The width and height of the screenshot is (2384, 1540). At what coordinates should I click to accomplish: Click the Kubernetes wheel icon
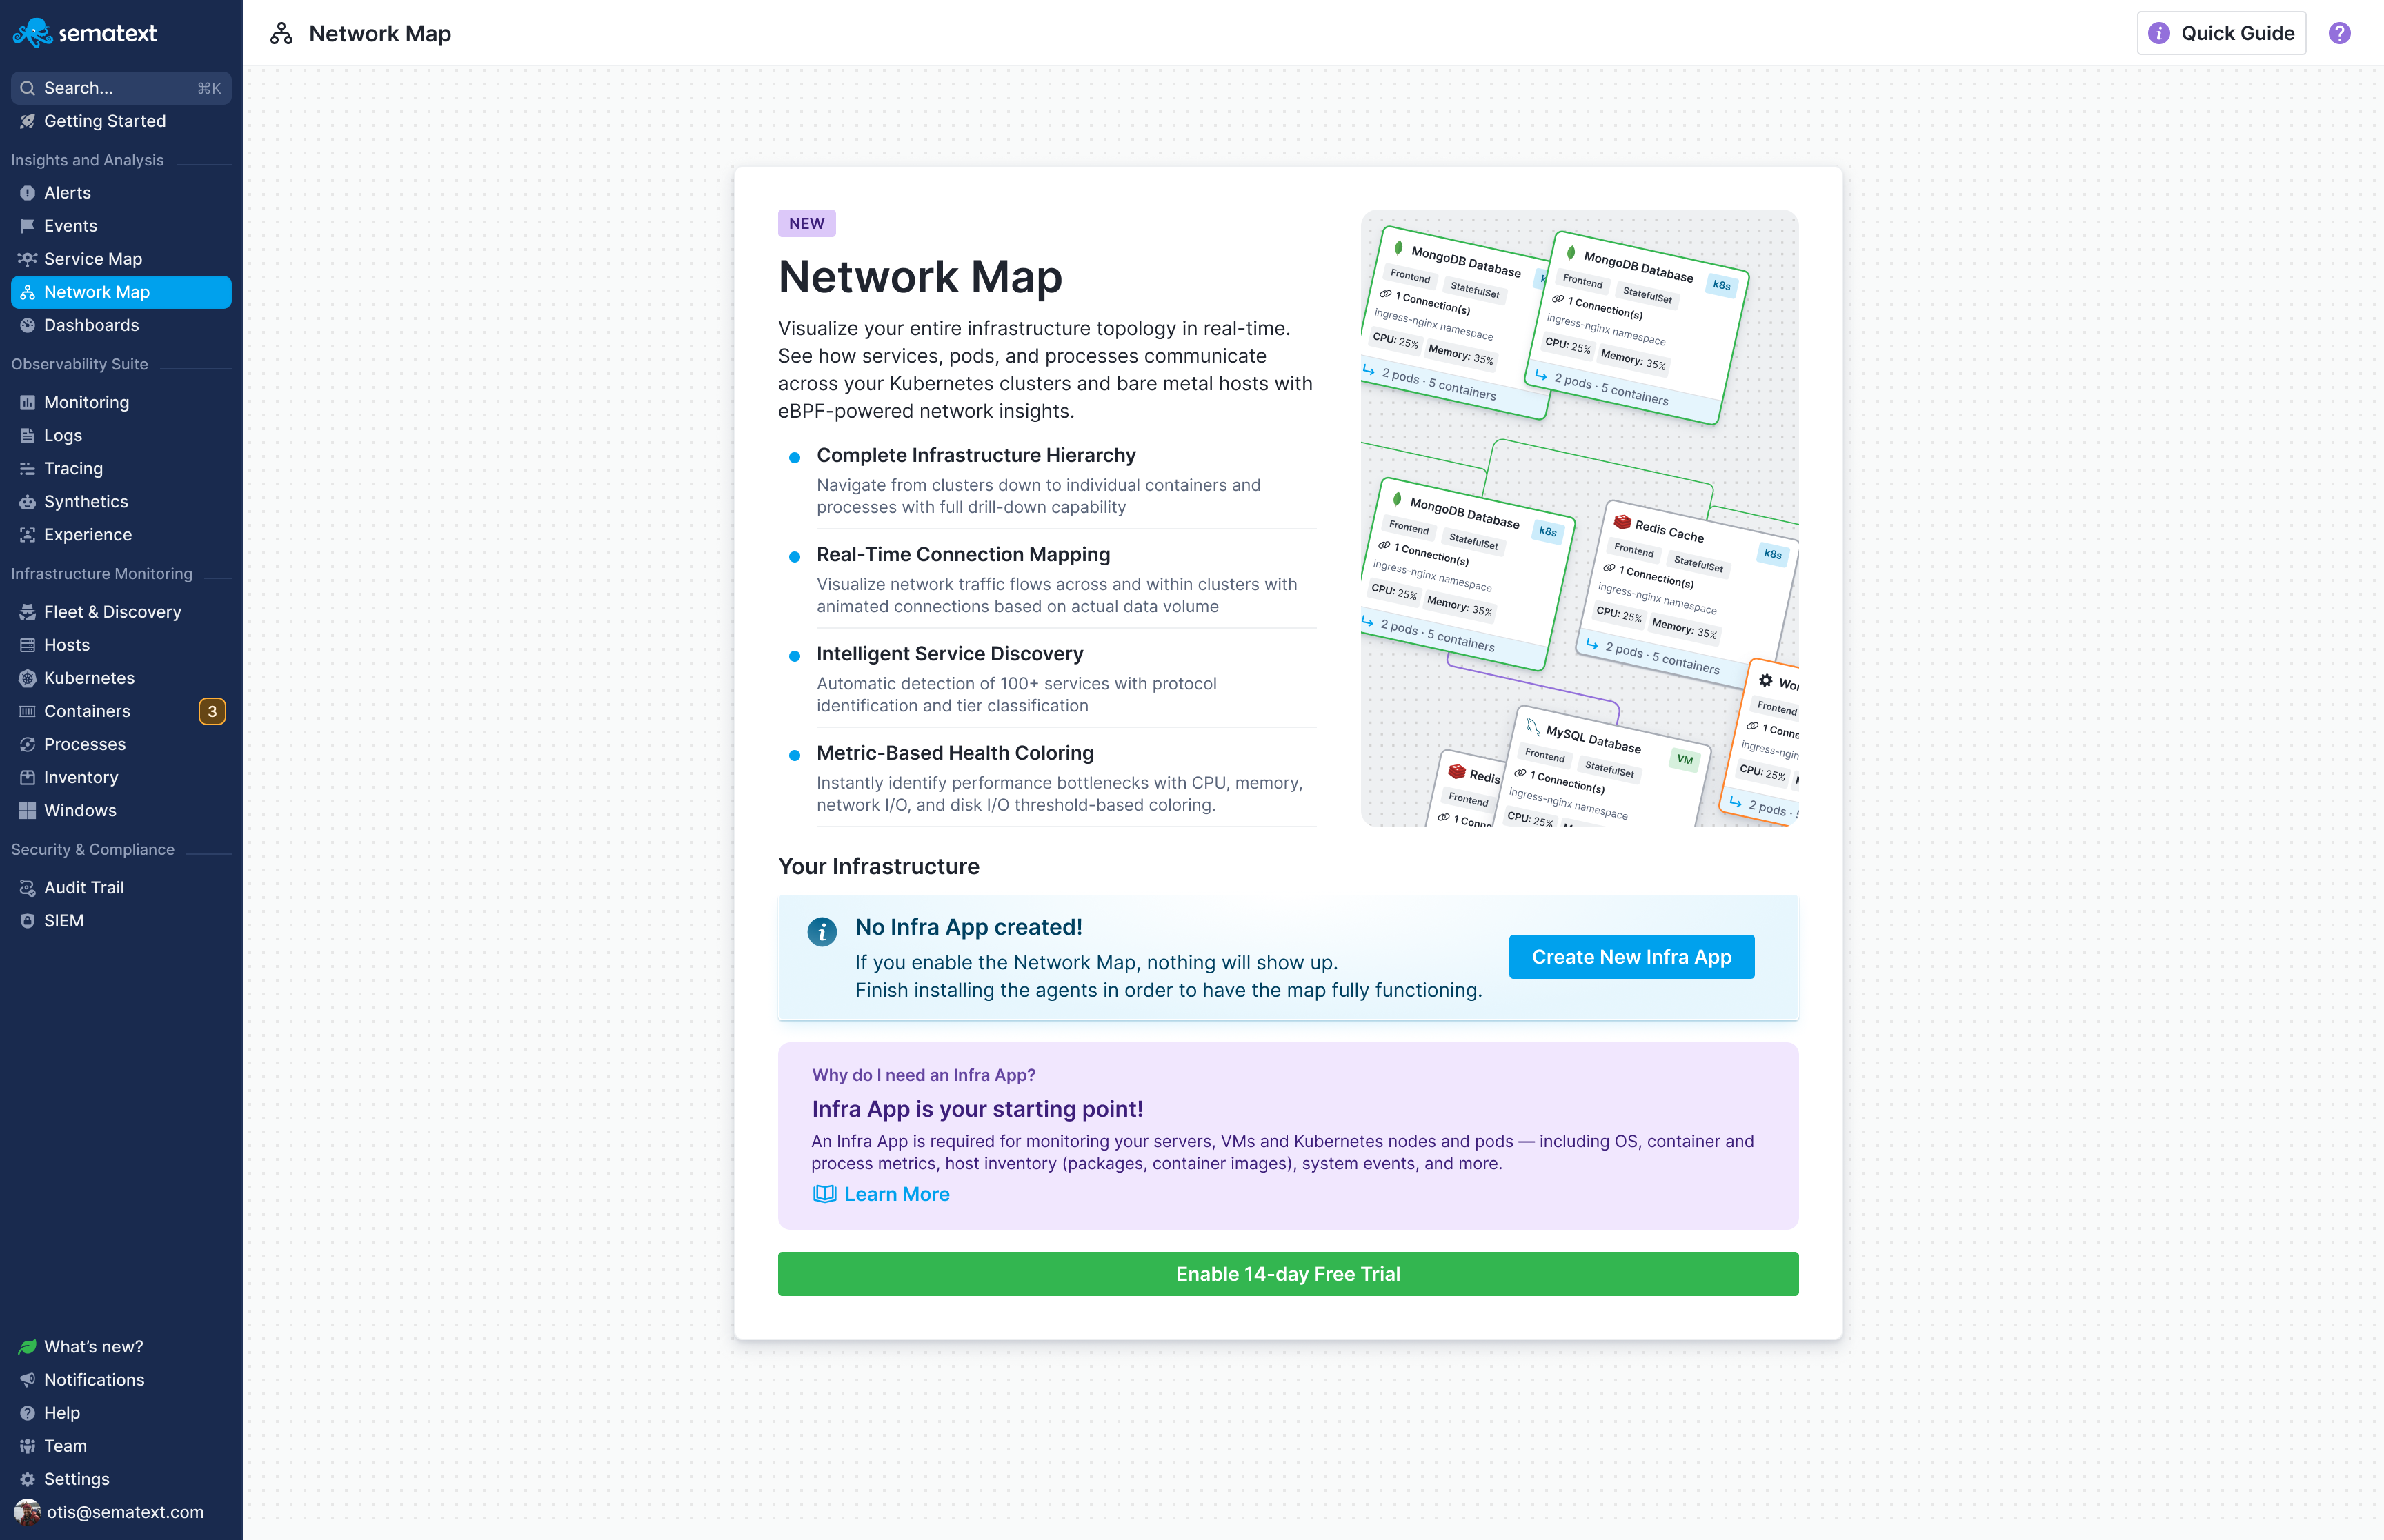[x=27, y=678]
